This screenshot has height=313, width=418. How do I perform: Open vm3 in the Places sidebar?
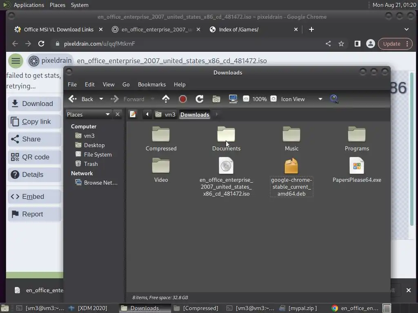coord(89,136)
